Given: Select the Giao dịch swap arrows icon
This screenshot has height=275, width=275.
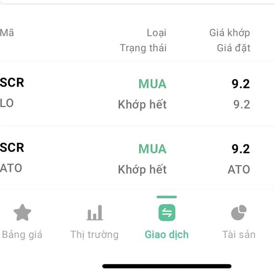Looking at the screenshot, I should (x=167, y=213).
